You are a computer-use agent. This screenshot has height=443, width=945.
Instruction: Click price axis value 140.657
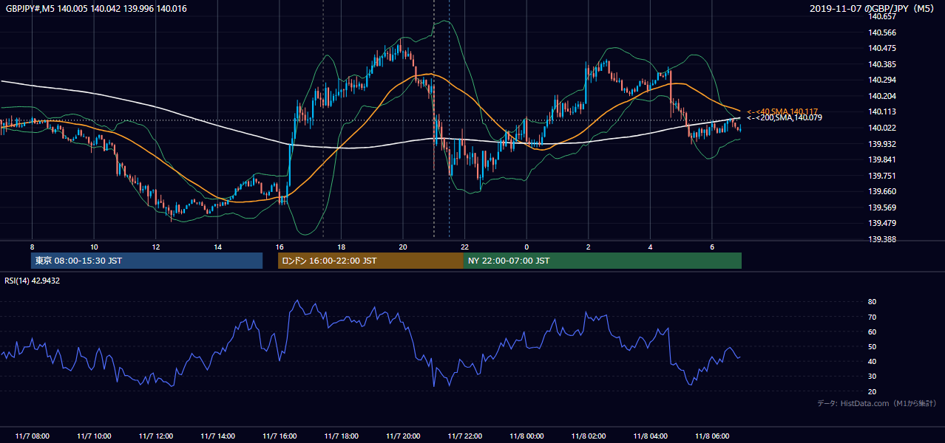(881, 16)
